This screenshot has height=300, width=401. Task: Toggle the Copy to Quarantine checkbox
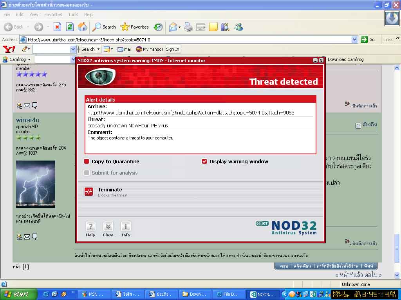pyautogui.click(x=87, y=161)
